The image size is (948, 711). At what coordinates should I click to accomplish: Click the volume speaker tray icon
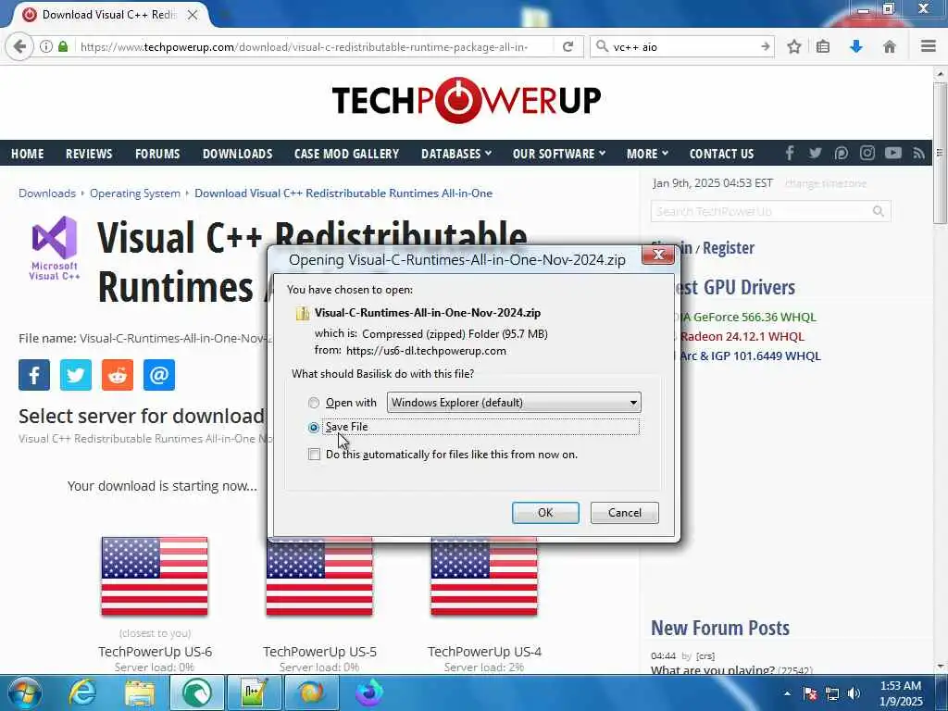pos(854,694)
